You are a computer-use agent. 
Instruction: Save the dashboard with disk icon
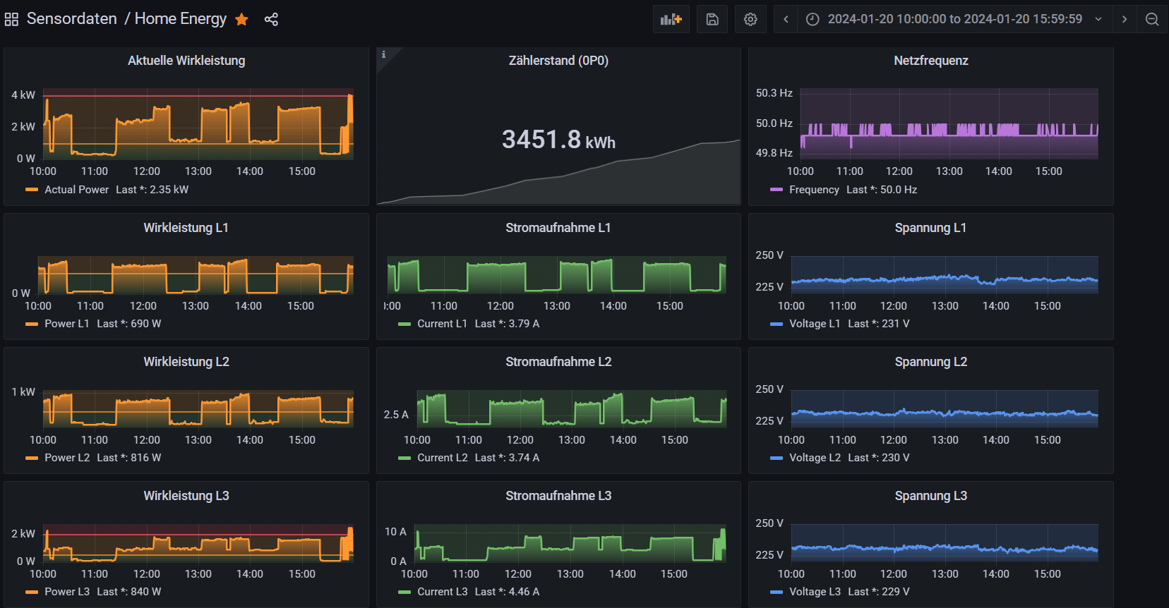tap(712, 19)
